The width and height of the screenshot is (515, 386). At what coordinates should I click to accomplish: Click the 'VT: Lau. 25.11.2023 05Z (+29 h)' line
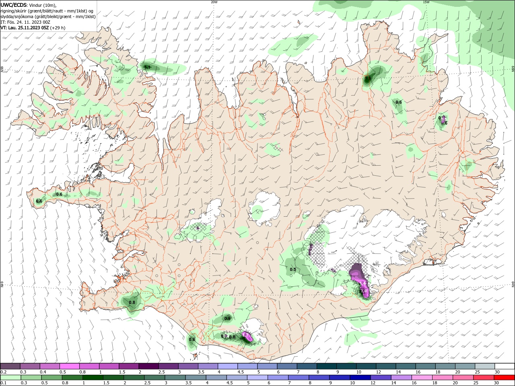point(33,28)
